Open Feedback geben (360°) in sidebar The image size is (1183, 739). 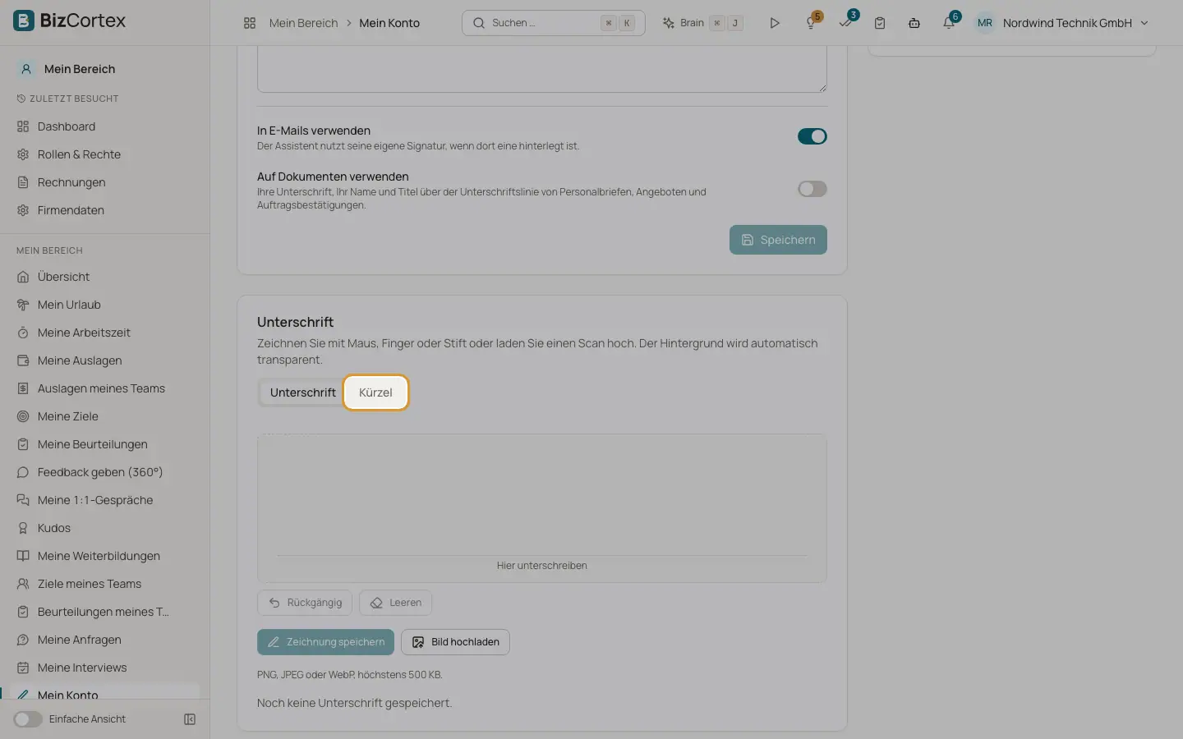click(x=99, y=472)
